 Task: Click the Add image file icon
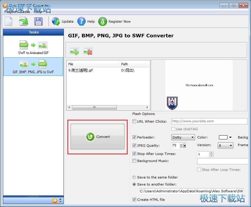click(74, 51)
